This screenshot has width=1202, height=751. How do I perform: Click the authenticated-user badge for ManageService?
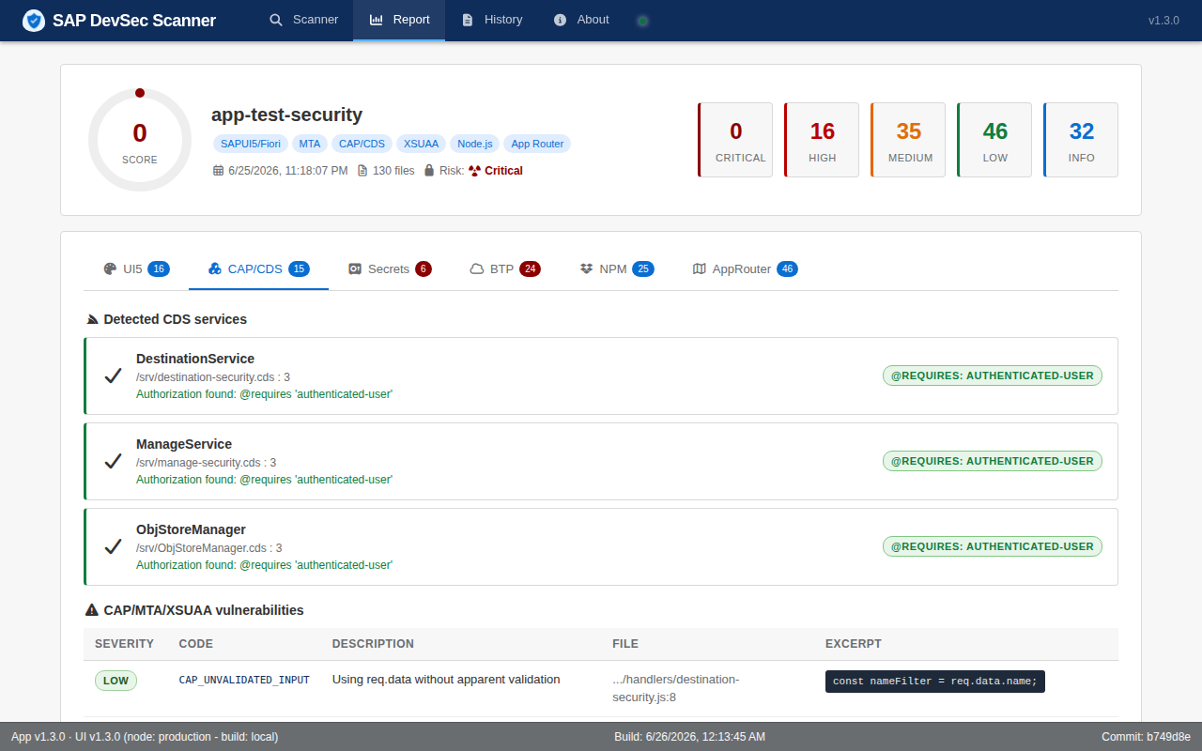coord(993,461)
